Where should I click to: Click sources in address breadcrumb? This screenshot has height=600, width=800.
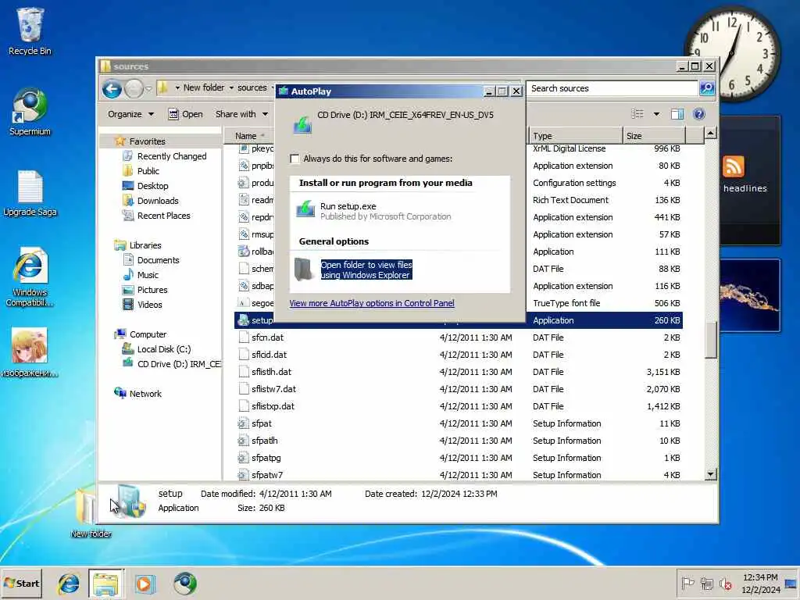pos(252,87)
